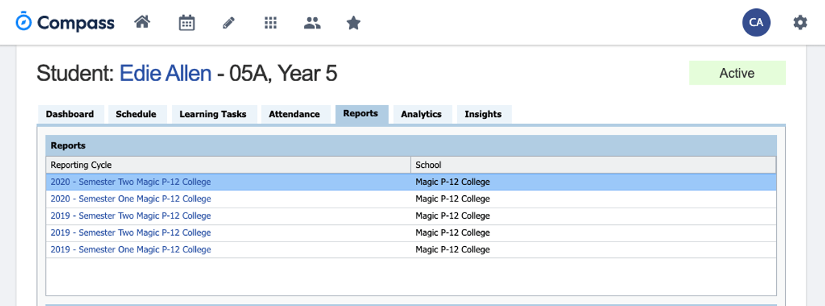Open the Learning Tasks tab
Image resolution: width=825 pixels, height=306 pixels.
click(213, 114)
